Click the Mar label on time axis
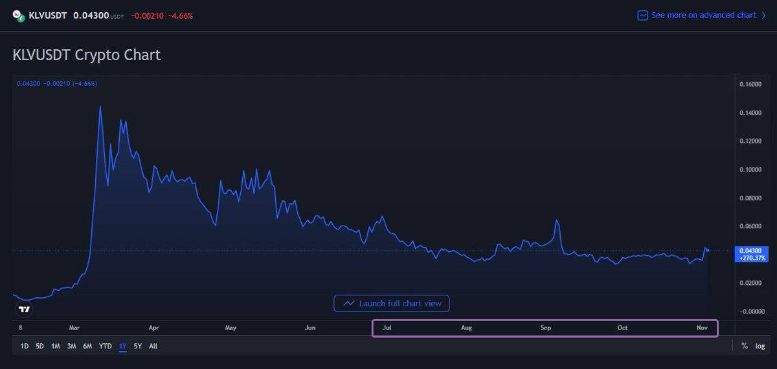The image size is (777, 369). pos(75,328)
